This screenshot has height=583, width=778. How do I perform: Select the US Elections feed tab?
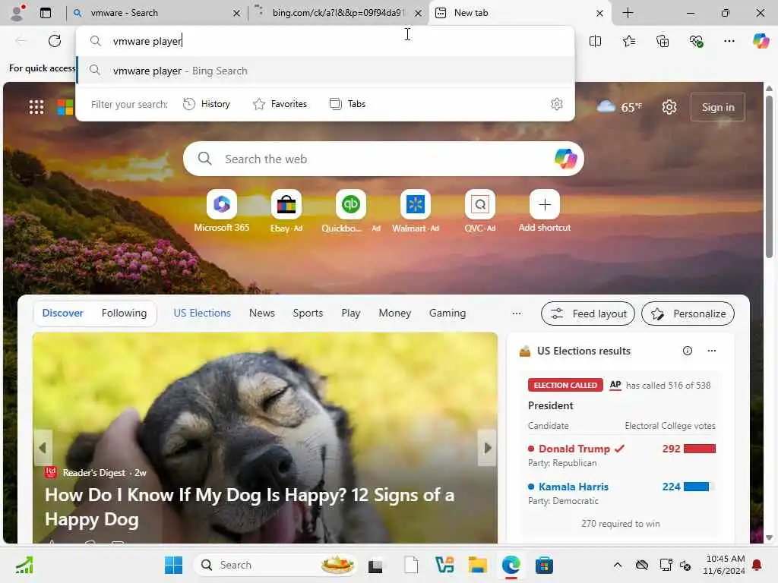click(x=202, y=314)
